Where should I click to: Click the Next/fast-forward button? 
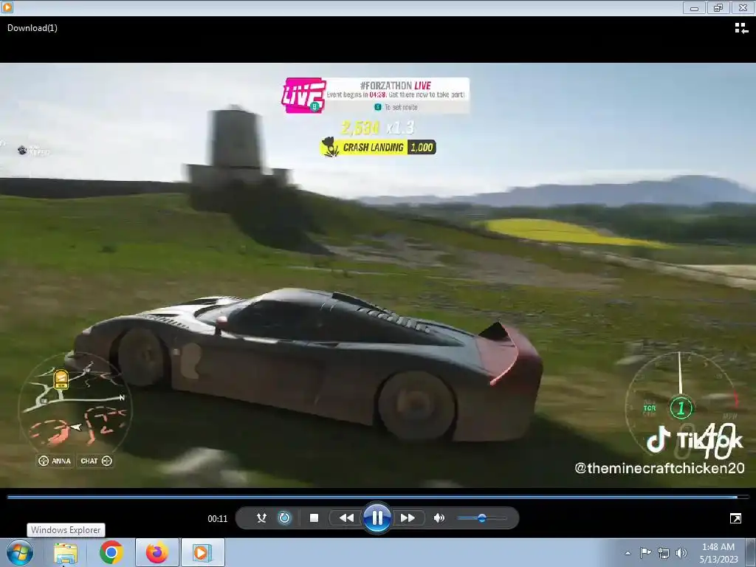point(408,518)
